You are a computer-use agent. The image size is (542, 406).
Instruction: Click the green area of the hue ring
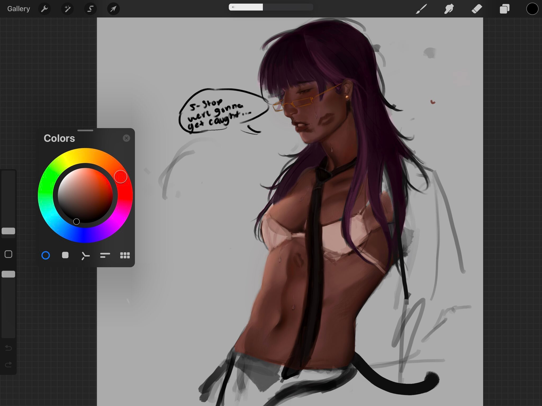click(x=46, y=185)
